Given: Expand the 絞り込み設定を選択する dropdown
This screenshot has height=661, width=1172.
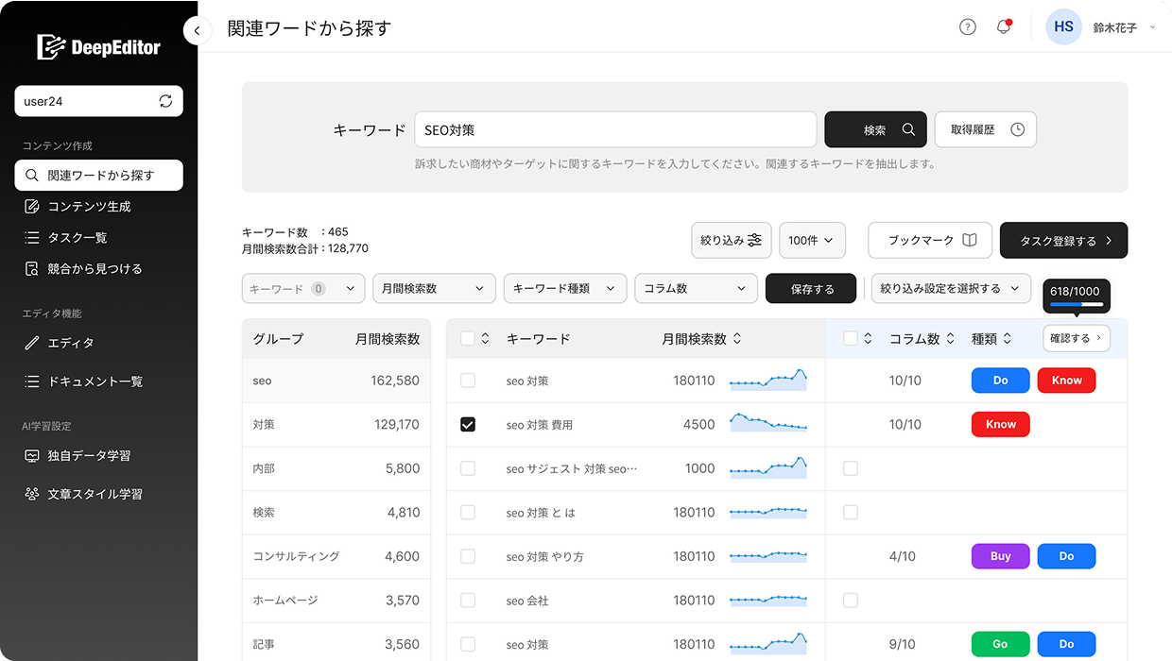Looking at the screenshot, I should click(951, 288).
